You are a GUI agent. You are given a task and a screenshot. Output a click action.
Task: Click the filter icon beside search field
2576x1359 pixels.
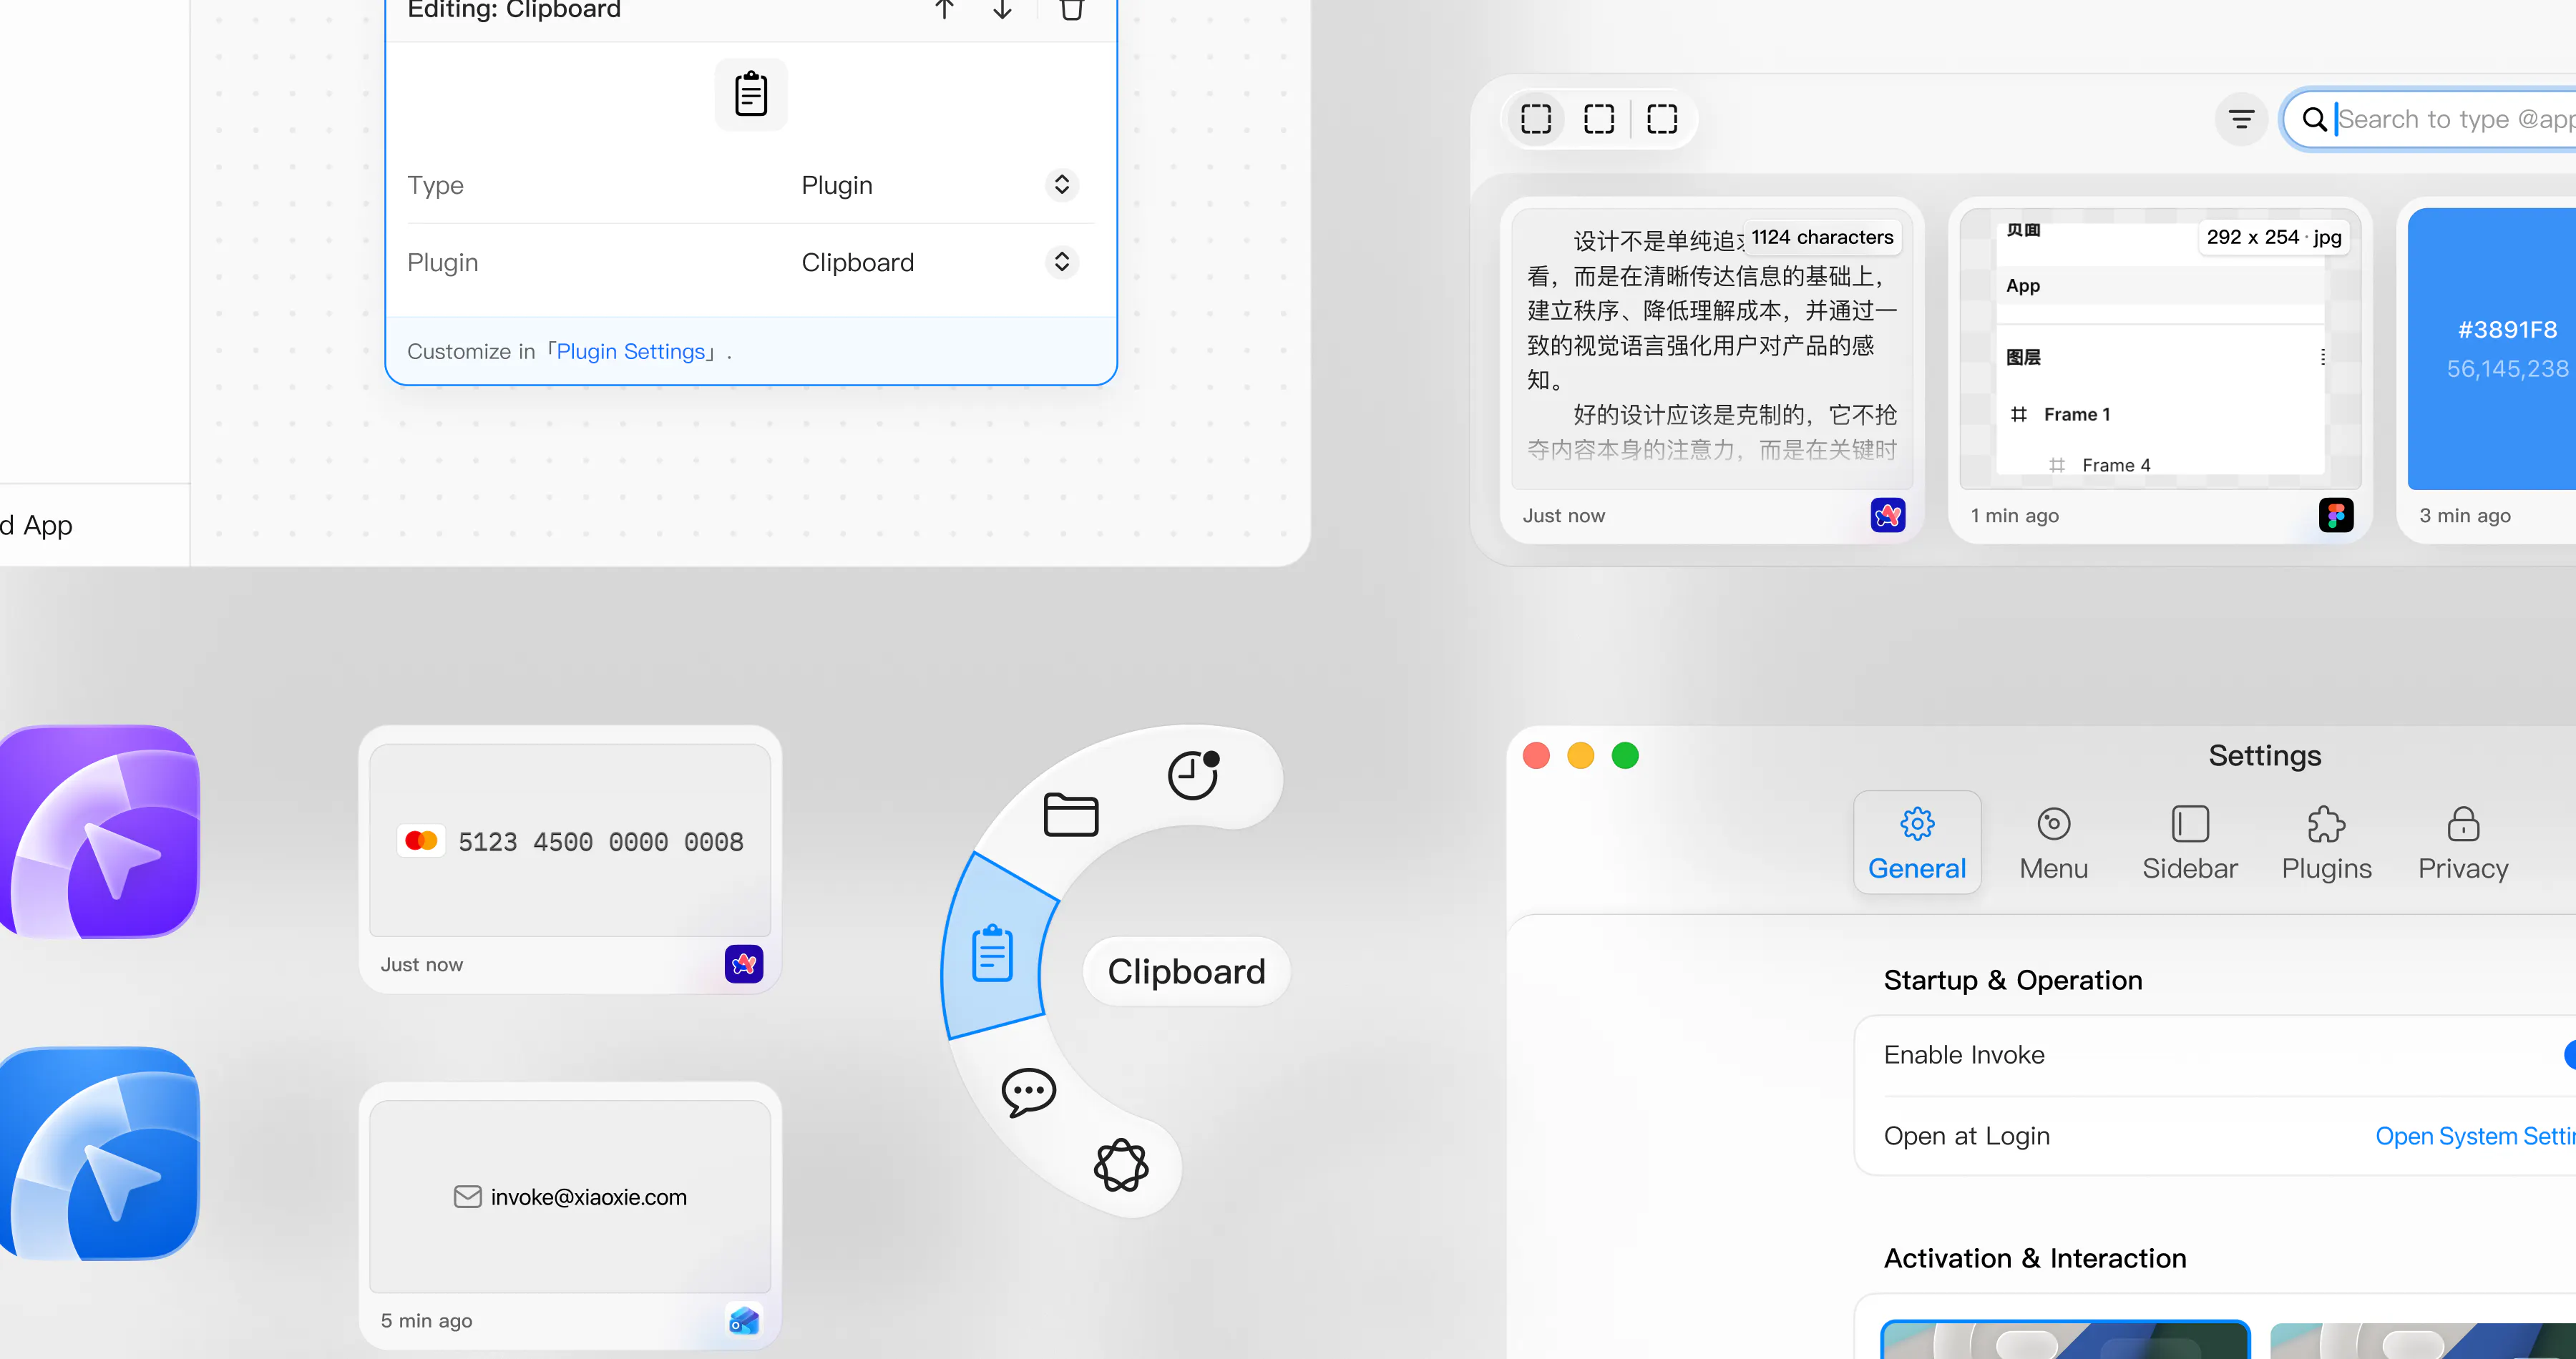click(x=2241, y=120)
